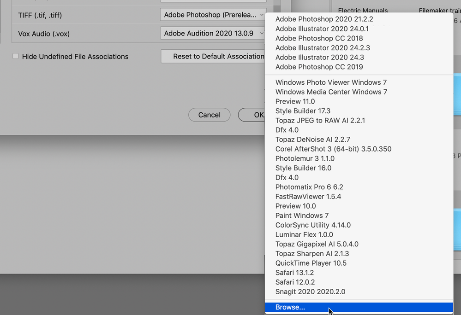The width and height of the screenshot is (461, 315).
Task: Pick Preview 10.0 from the list
Action: point(359,206)
